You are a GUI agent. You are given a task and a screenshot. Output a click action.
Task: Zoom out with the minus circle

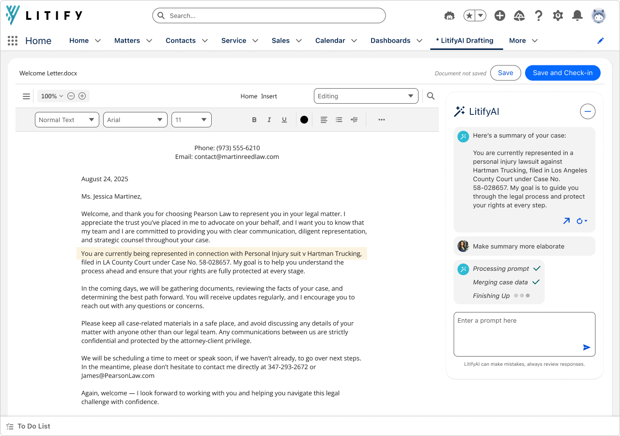[x=71, y=96]
